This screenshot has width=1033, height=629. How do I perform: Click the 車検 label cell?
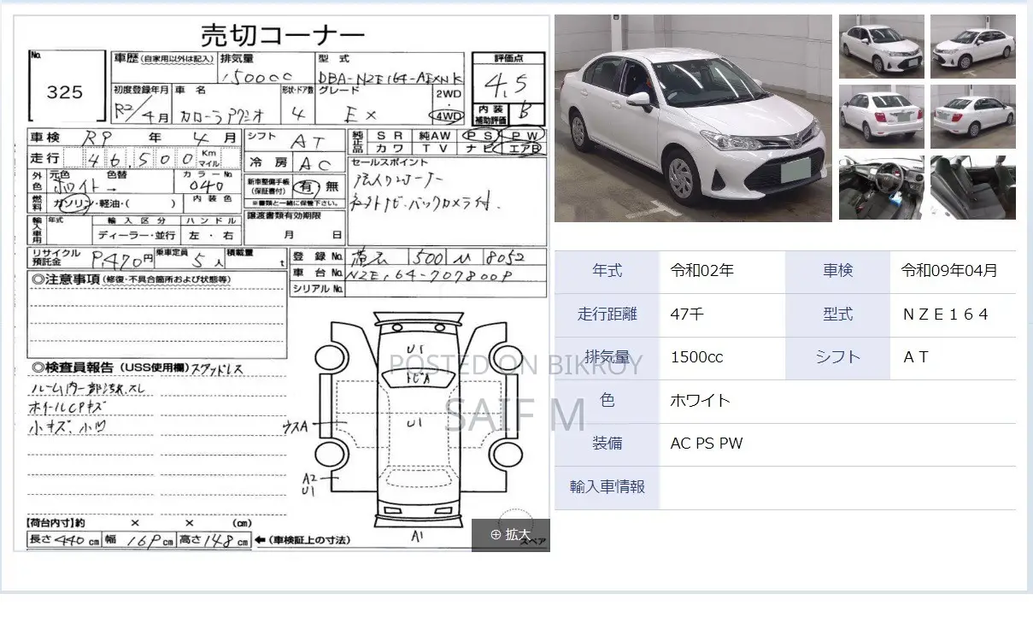click(x=837, y=272)
